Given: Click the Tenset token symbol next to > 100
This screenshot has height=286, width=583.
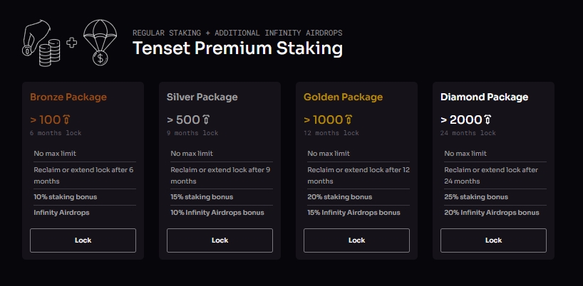Looking at the screenshot, I should click(x=66, y=120).
